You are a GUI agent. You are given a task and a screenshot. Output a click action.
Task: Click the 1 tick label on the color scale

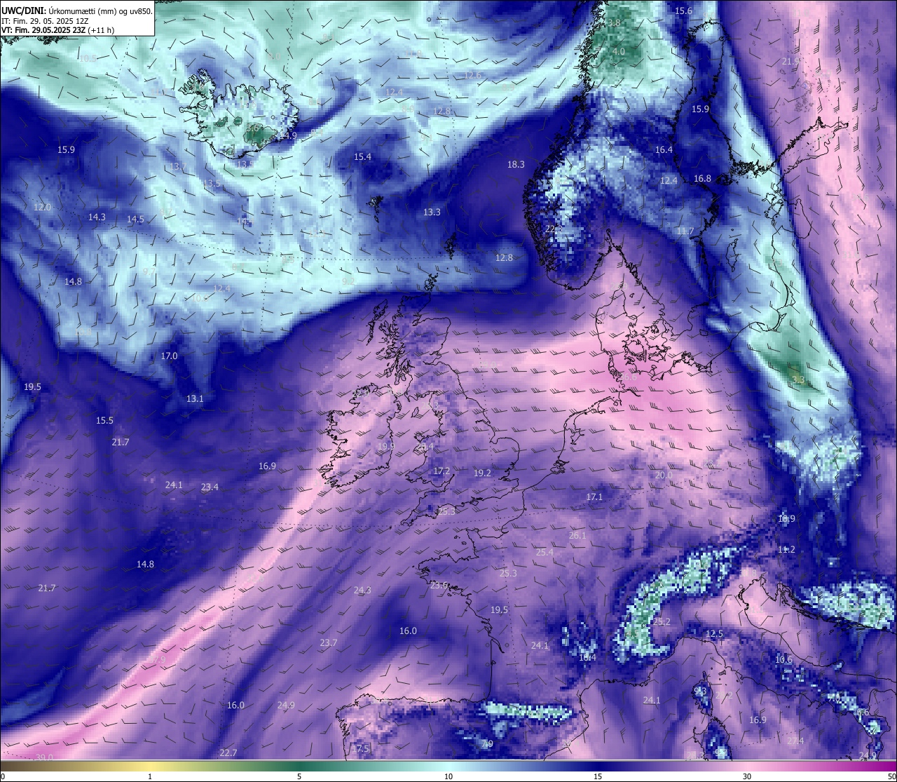150,776
